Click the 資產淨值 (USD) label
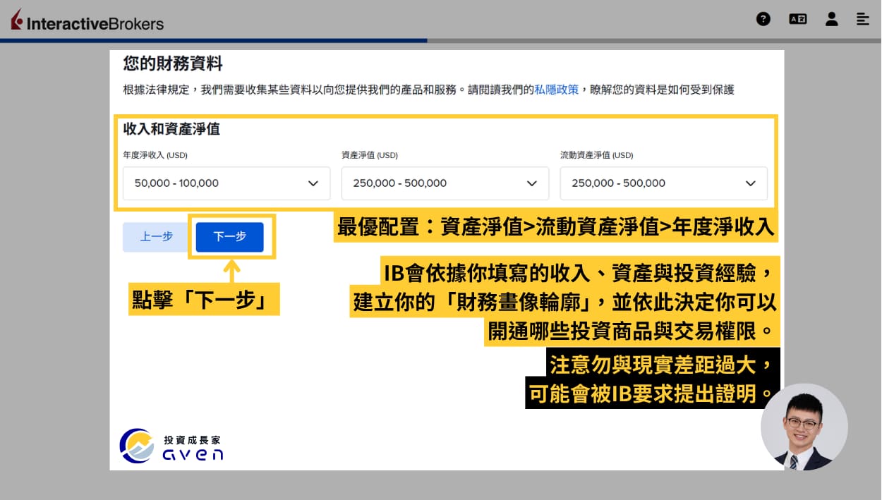The width and height of the screenshot is (882, 500). 370,155
